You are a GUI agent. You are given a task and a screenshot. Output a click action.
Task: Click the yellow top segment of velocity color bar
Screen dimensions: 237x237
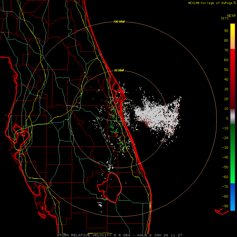(233, 36)
